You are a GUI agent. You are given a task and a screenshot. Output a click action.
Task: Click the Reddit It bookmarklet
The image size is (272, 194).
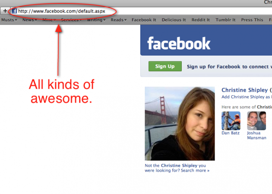(200, 20)
